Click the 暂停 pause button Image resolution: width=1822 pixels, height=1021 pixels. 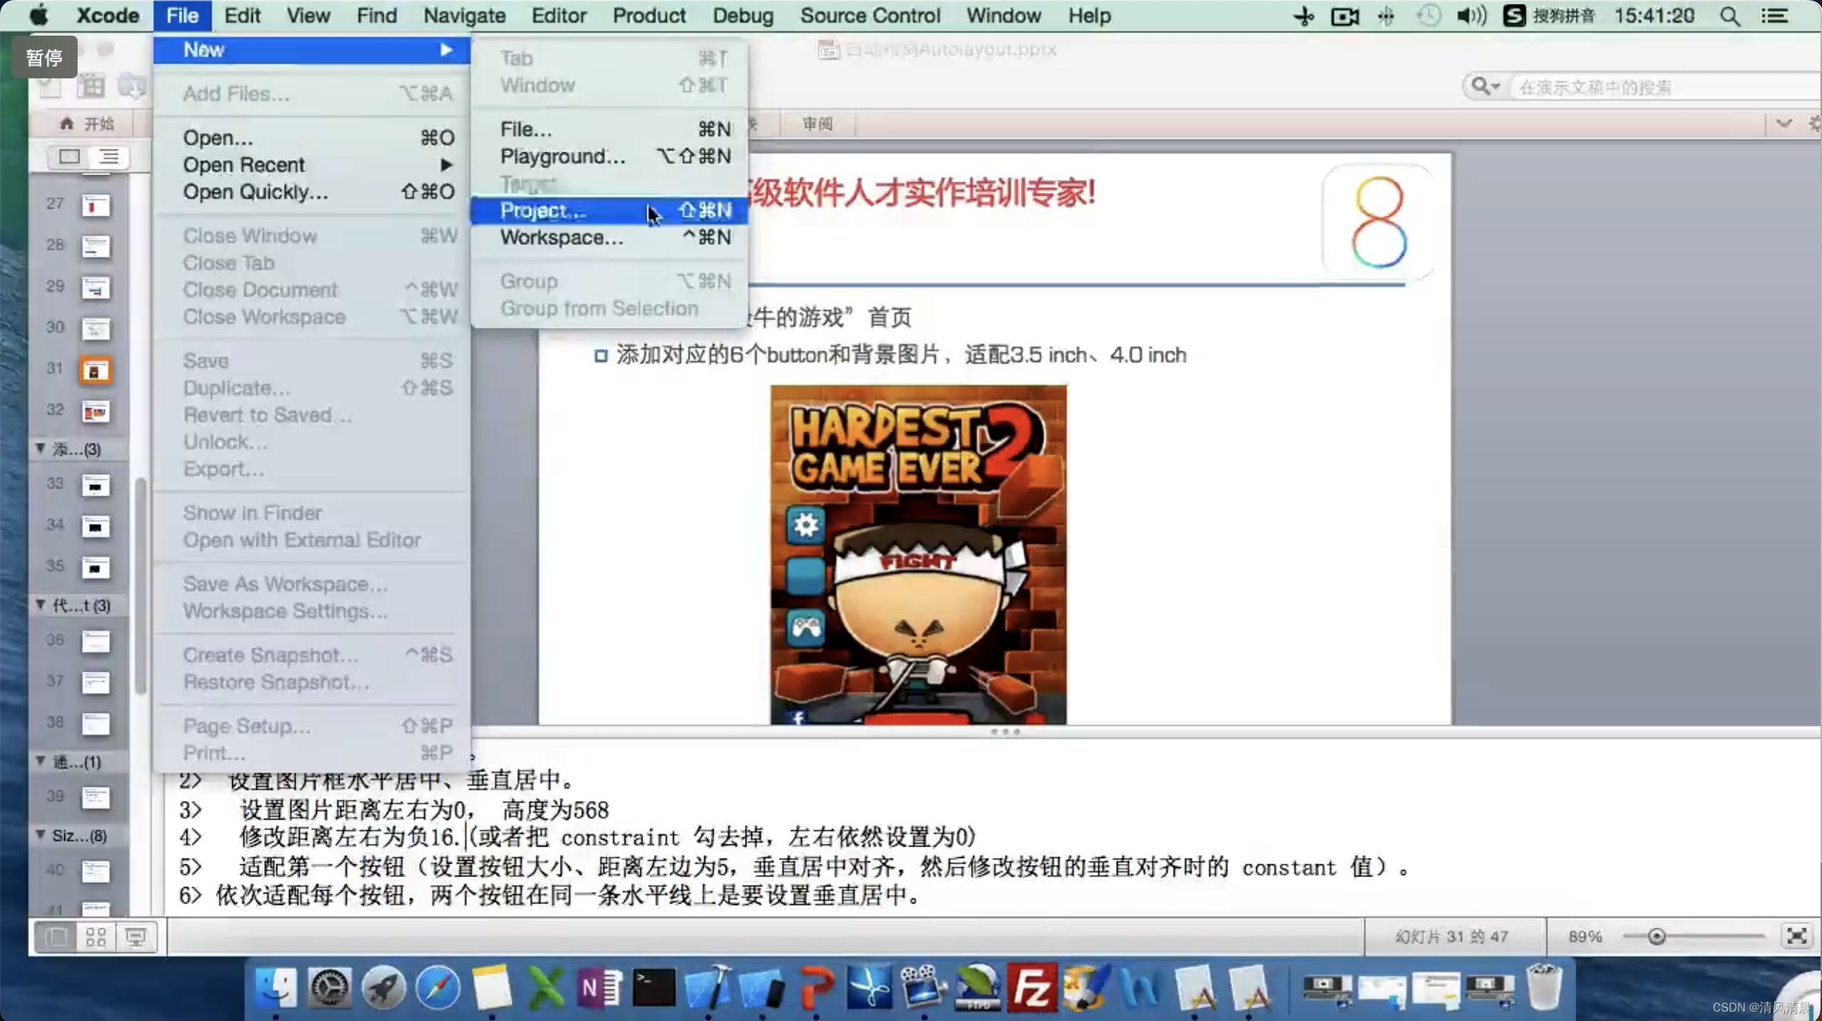pos(44,57)
